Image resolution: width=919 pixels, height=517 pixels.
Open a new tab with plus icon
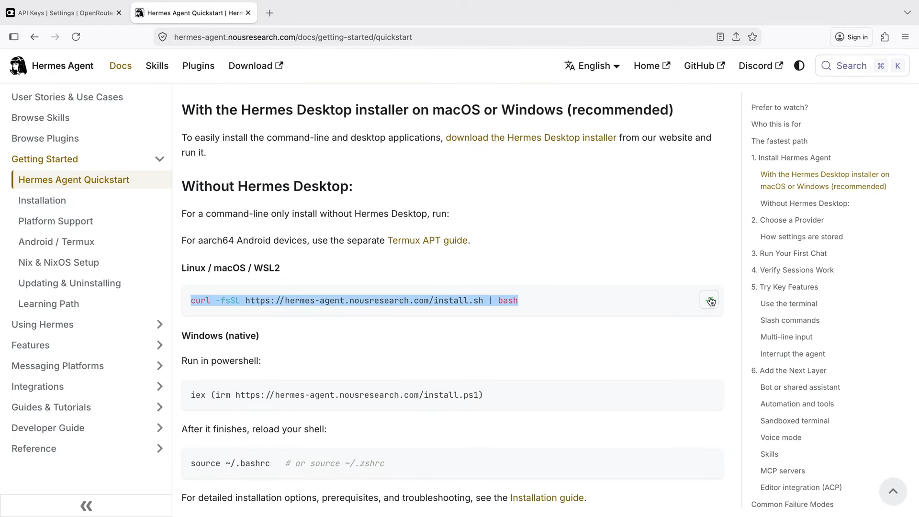270,13
